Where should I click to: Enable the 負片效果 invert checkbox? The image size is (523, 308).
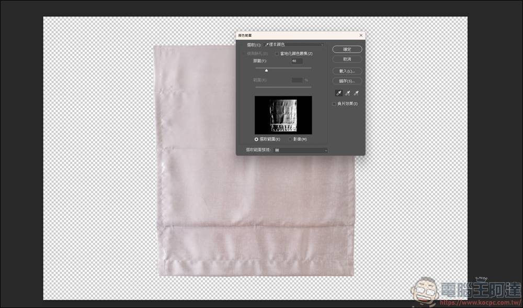click(334, 104)
